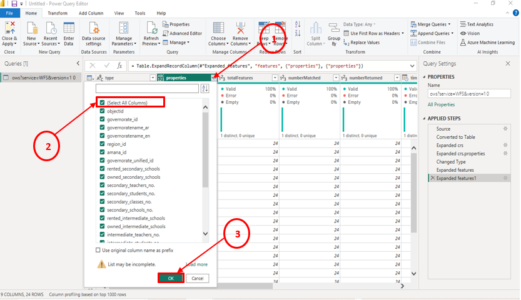Click the Choose Columns icon
Viewport: 521px width, 300px height.
tap(218, 28)
